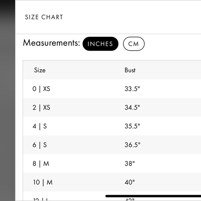Click the dark overlay to dismiss chart
Image resolution: width=201 pixels, height=201 pixels.
coord(7,101)
